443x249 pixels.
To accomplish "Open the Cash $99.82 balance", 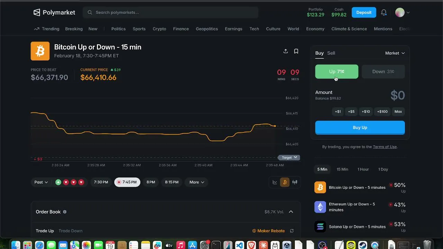I will 339,12.
